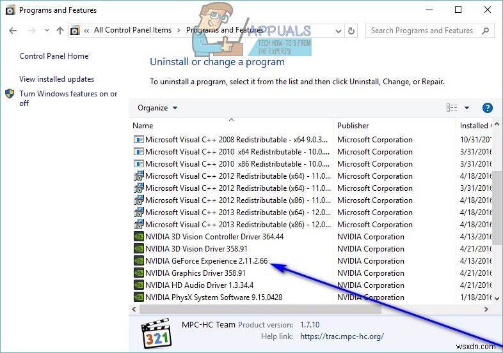Click the Control Panel icon in address bar

75,31
